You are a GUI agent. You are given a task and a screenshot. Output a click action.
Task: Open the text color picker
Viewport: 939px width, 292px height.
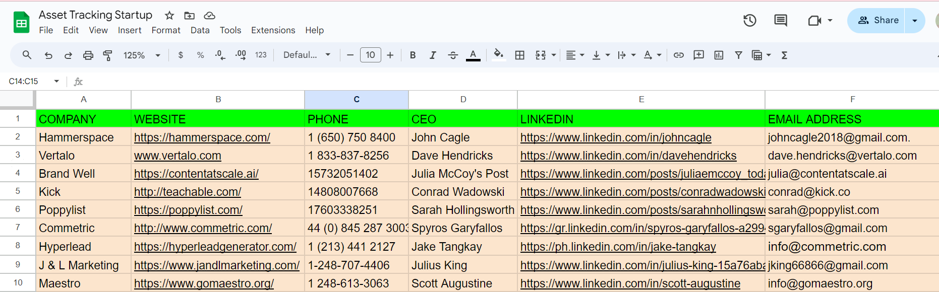pyautogui.click(x=473, y=55)
